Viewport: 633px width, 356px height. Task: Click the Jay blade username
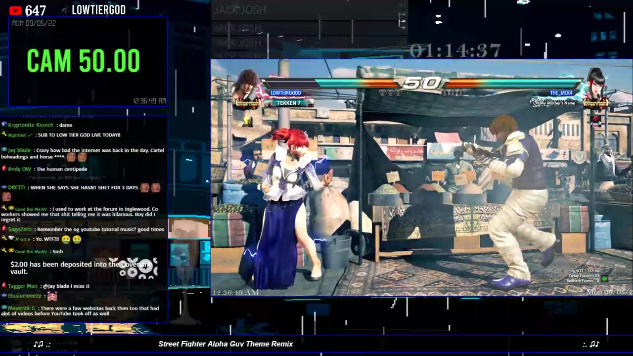click(x=19, y=150)
